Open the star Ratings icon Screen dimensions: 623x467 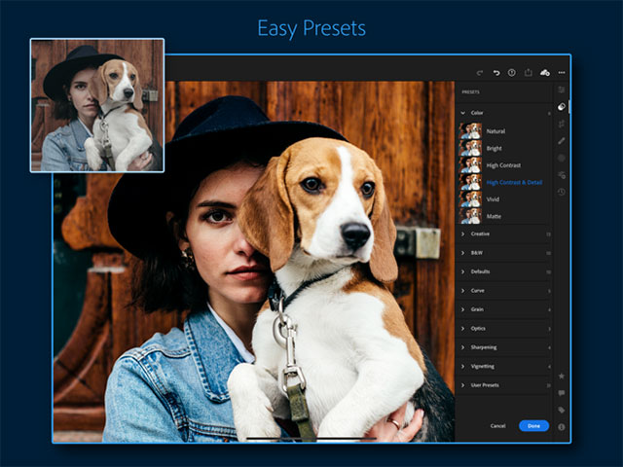click(x=562, y=376)
